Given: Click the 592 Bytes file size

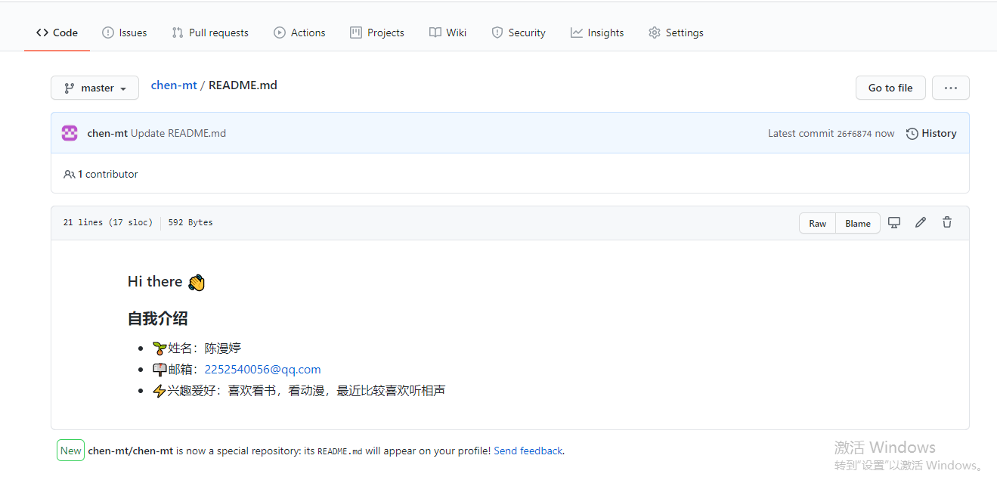Looking at the screenshot, I should (x=190, y=222).
